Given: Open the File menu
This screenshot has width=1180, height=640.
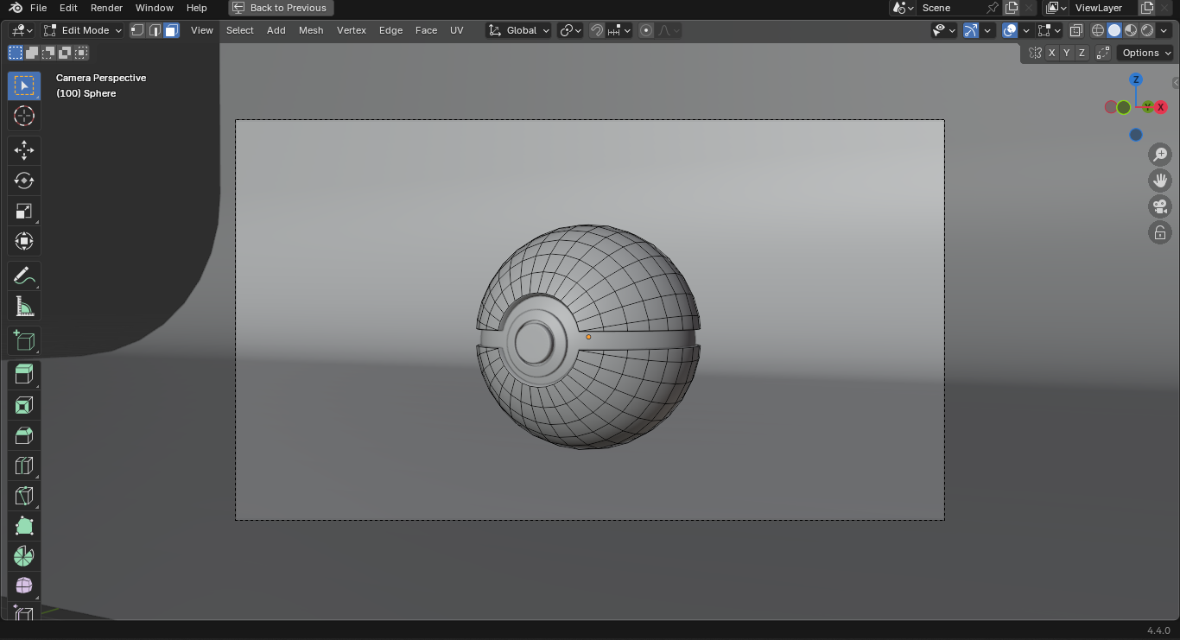Looking at the screenshot, I should click(x=38, y=8).
